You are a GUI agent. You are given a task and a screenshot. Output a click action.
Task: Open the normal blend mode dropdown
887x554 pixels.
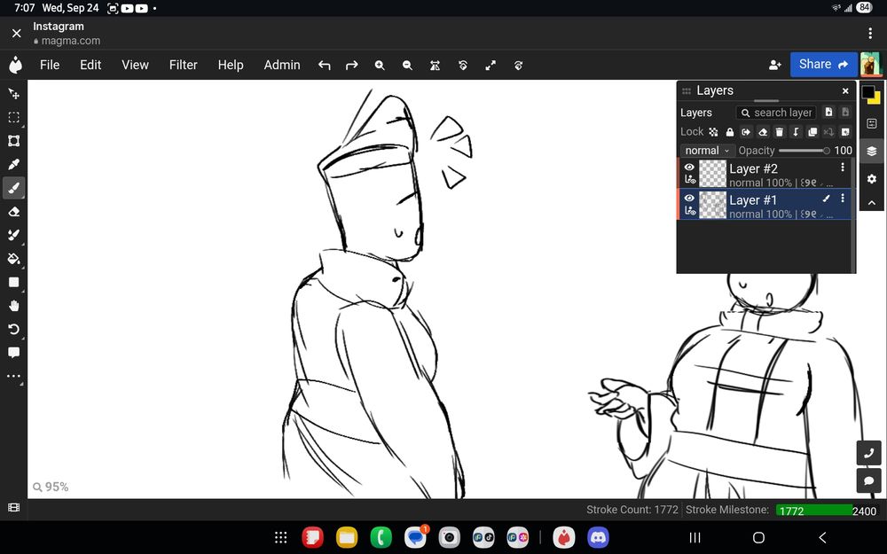[x=707, y=151]
